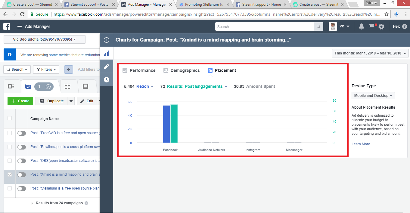Open the notifications bell
Viewport: 410px width, 213px height.
click(x=362, y=26)
